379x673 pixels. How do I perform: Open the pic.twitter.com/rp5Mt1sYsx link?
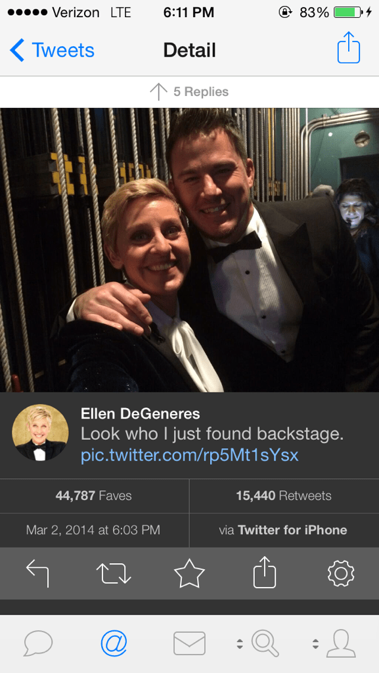coord(189,455)
